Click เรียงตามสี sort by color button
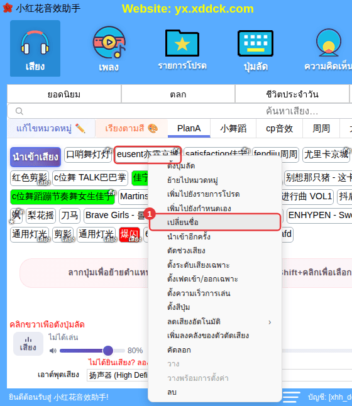Image resolution: width=352 pixels, height=406 pixels. click(x=131, y=128)
